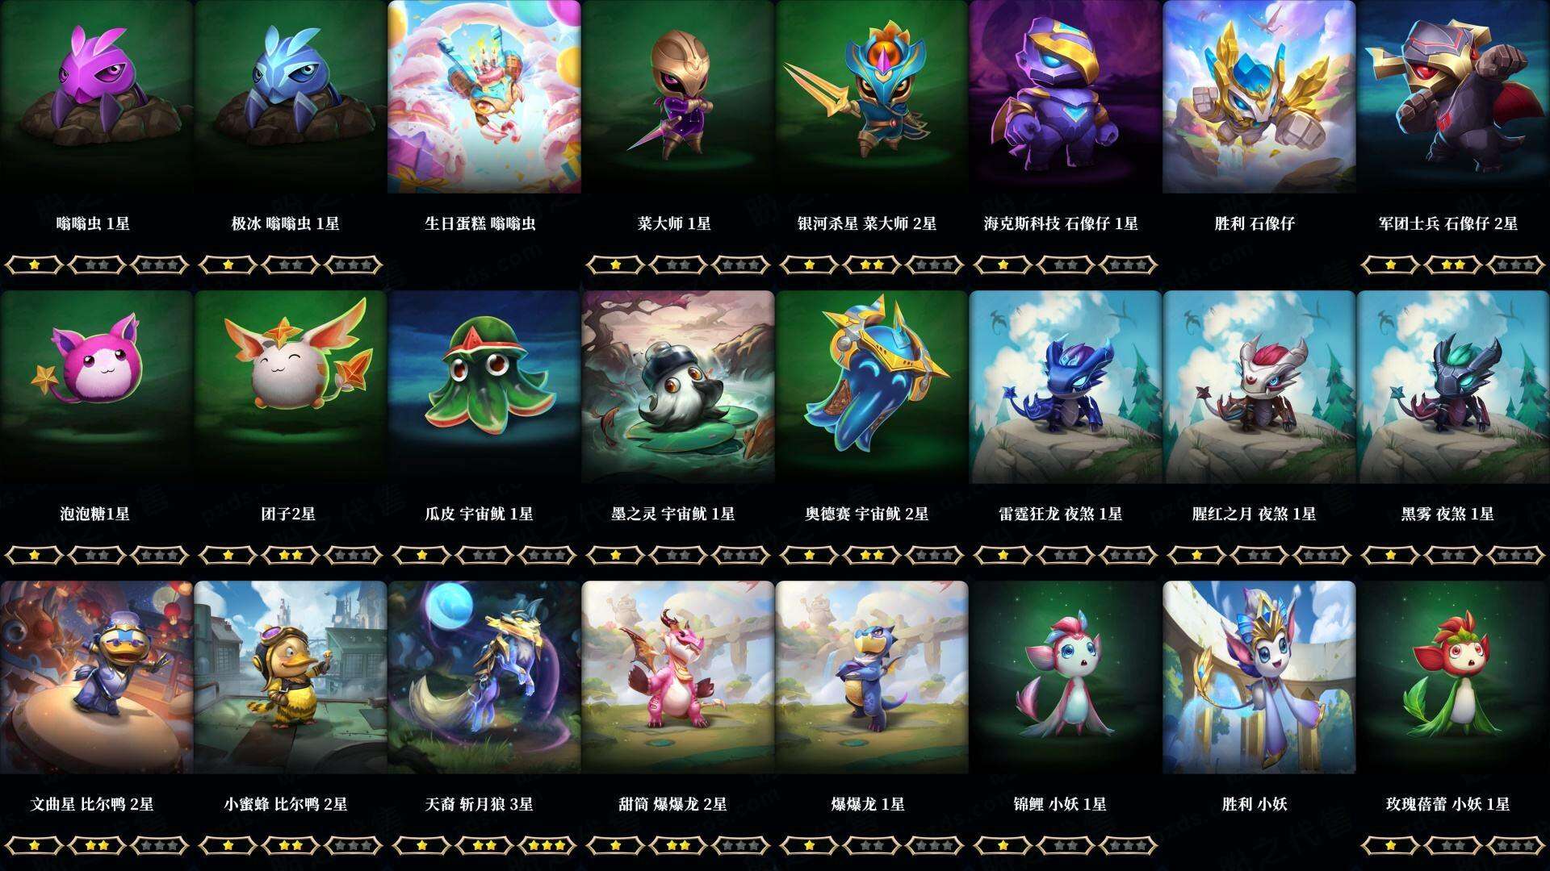
Task: Pick the 甜筒 爆爆龙 pink dragon
Action: 678,677
